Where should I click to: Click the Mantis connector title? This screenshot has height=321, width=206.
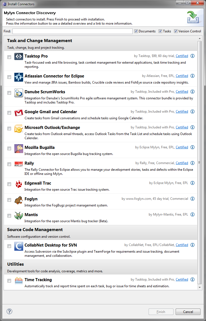[x=31, y=214]
